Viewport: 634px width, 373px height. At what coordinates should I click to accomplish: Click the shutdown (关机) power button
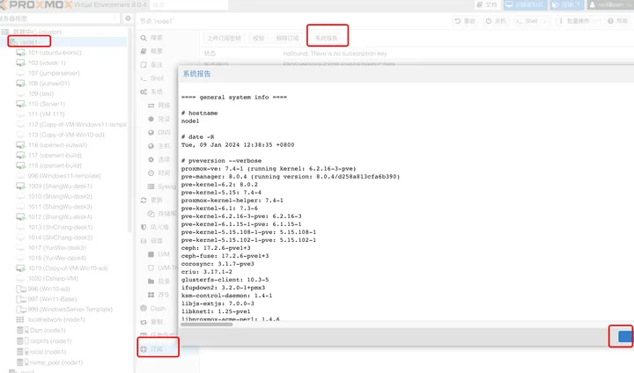[496, 21]
